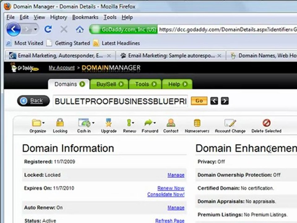This screenshot has height=223, width=297.
Task: Go to the Firefox home page icon
Action: [x=80, y=29]
